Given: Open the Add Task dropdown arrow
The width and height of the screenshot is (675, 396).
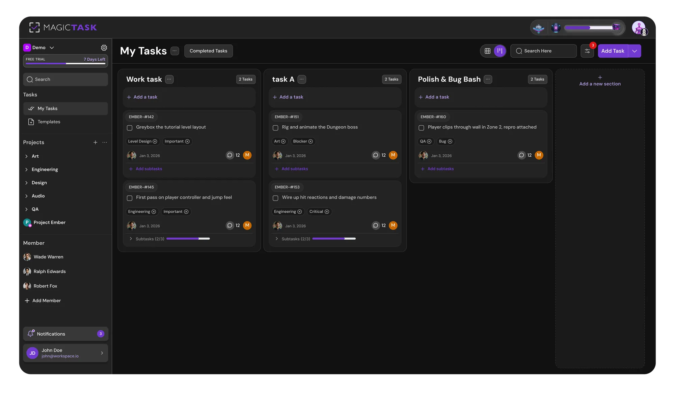Looking at the screenshot, I should point(634,51).
